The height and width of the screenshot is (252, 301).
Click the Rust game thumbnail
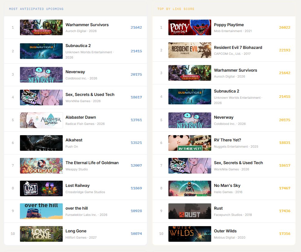pos(190,211)
